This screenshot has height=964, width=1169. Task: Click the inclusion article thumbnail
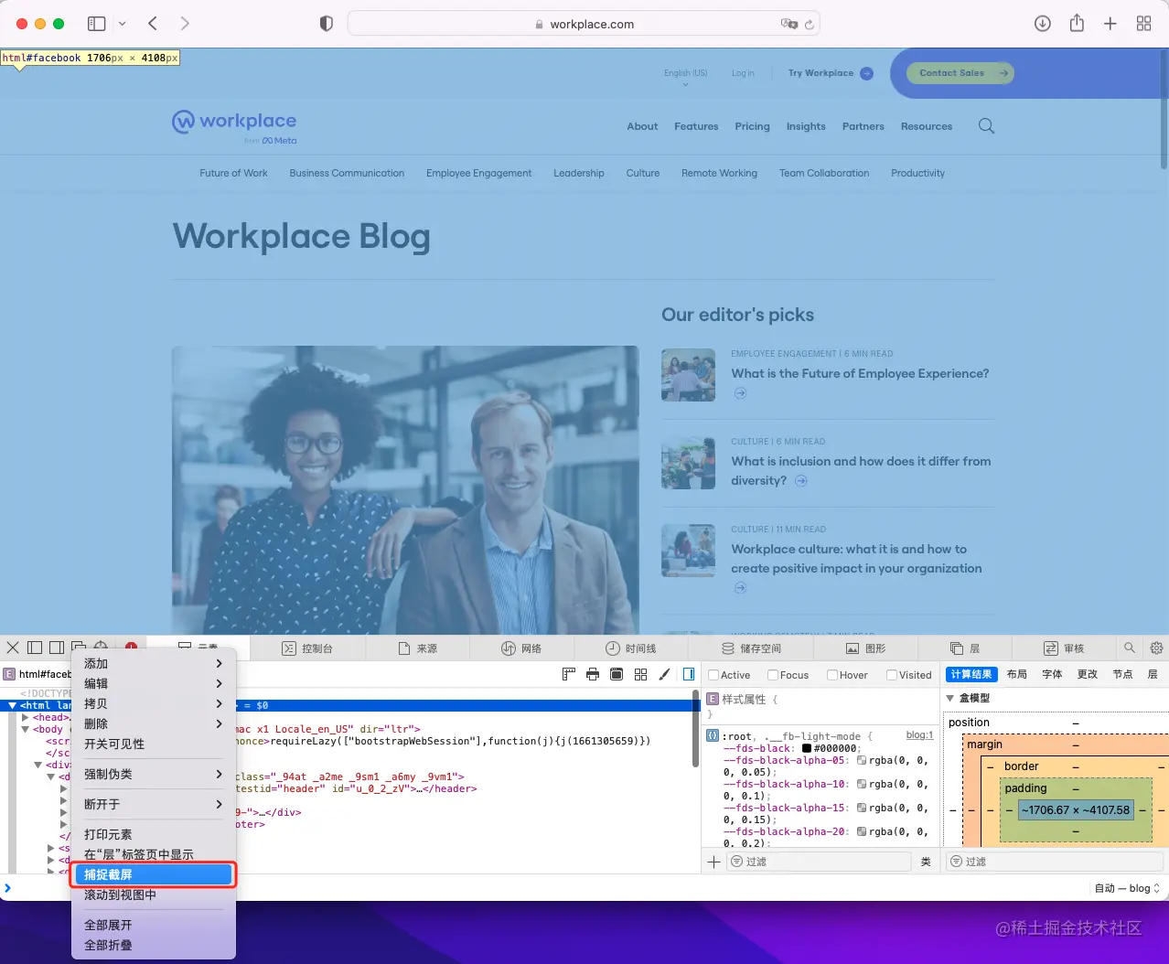(x=688, y=463)
